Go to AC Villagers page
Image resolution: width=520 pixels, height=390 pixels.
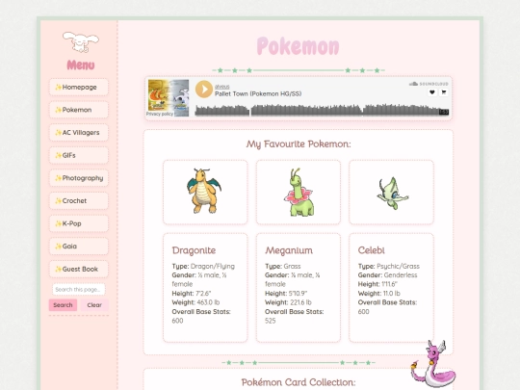tap(79, 133)
